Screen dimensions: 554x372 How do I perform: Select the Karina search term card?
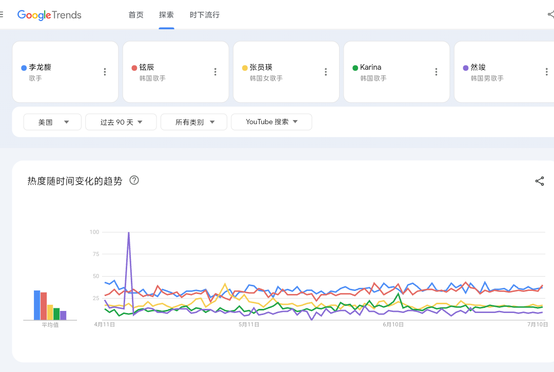point(397,72)
